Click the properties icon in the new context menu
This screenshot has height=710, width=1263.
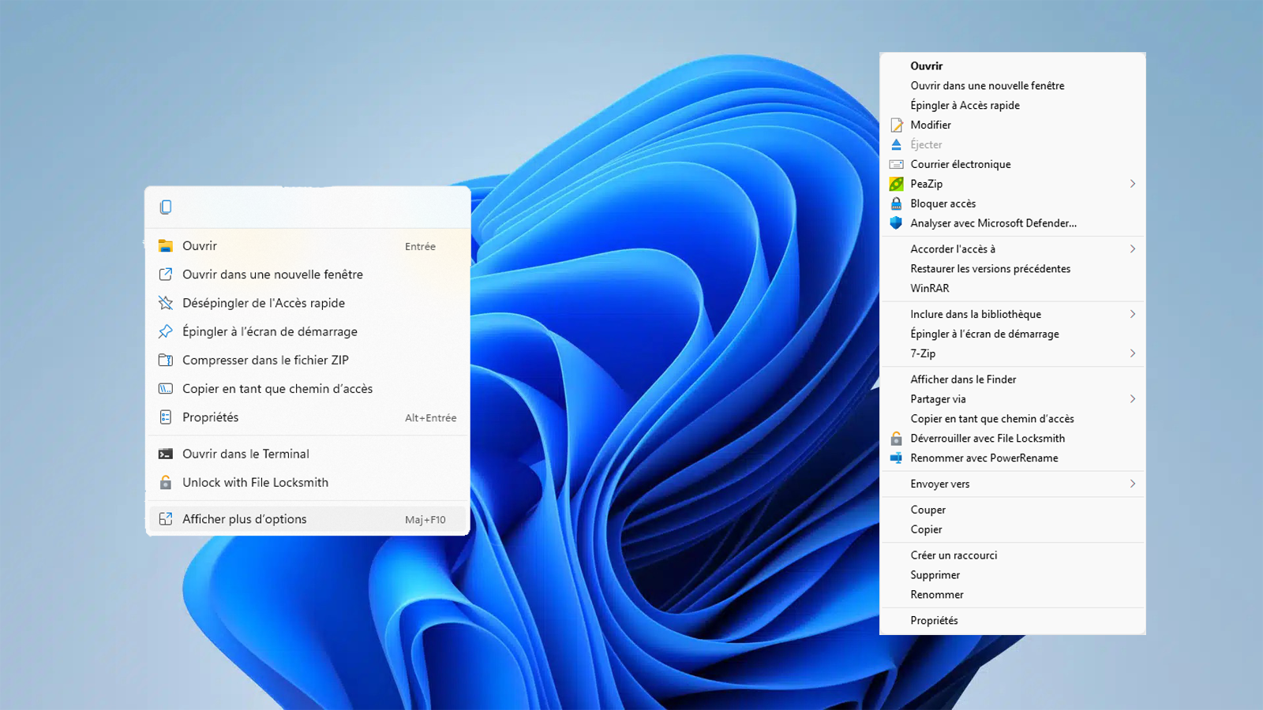point(166,417)
